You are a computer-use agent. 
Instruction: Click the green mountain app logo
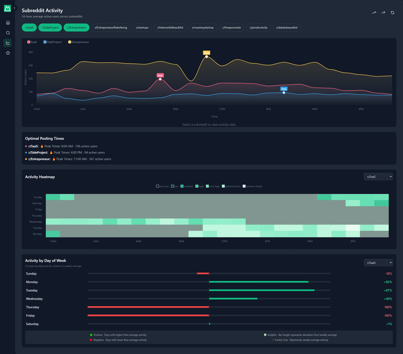7,8
